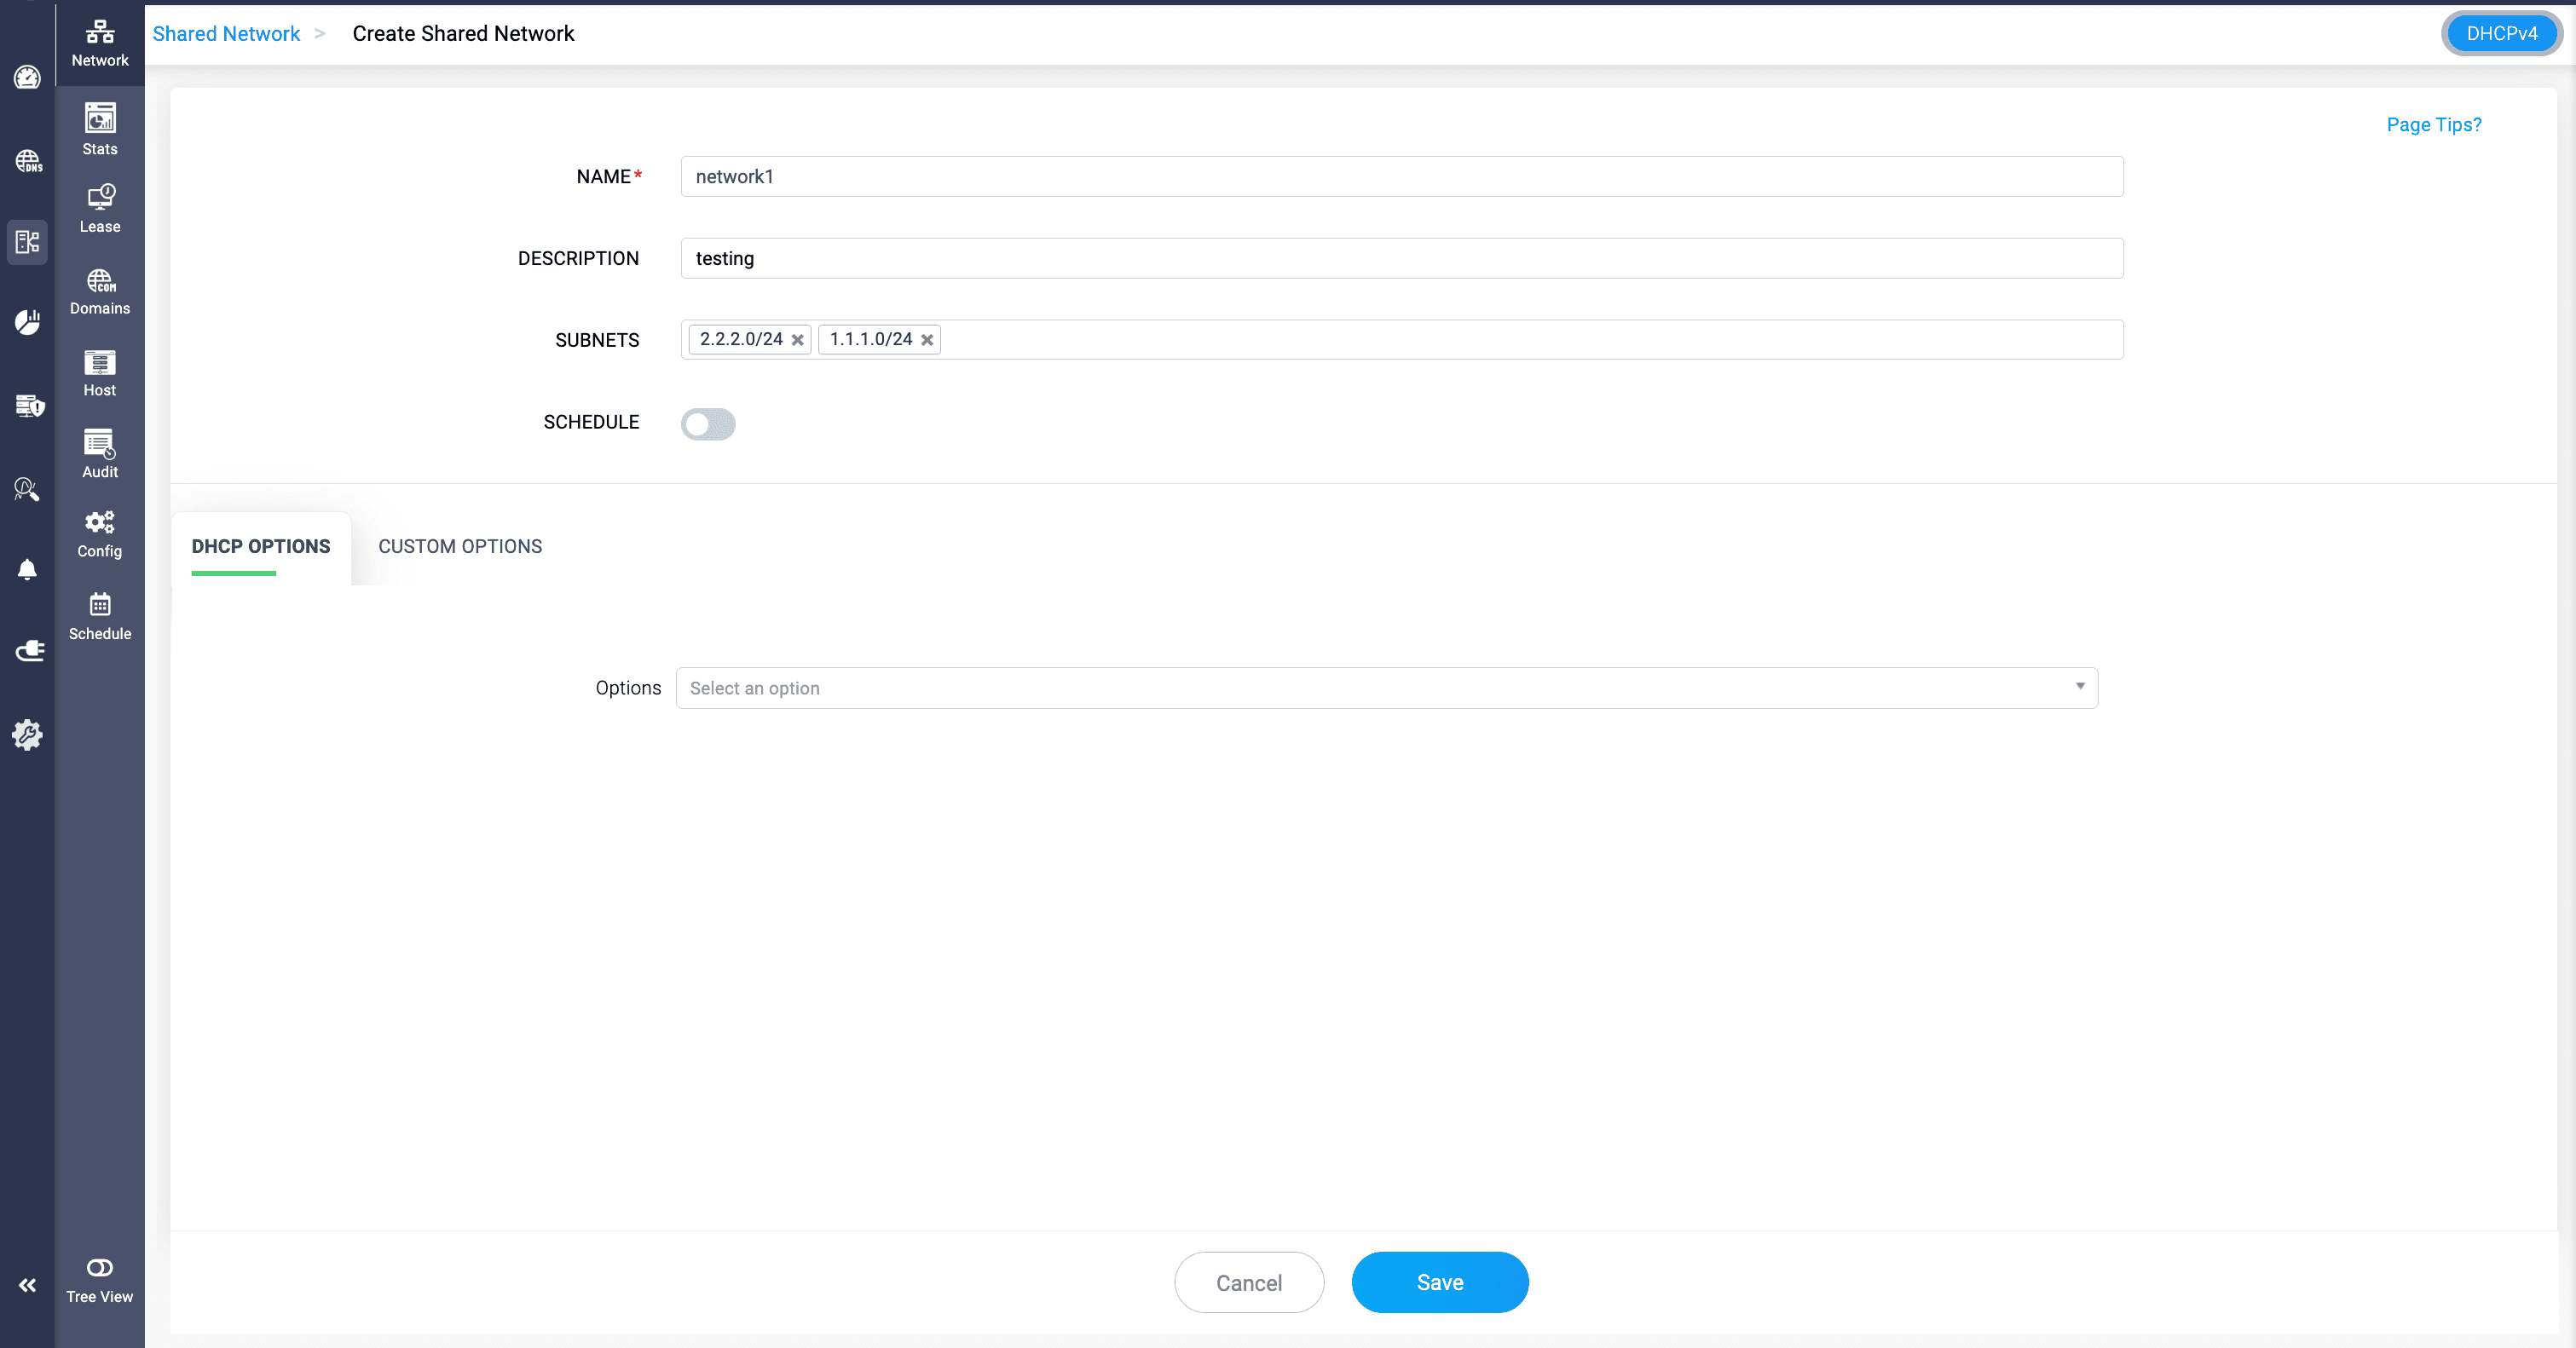Toggle the DHCPv4 version switch
2576x1348 pixels.
2501,34
